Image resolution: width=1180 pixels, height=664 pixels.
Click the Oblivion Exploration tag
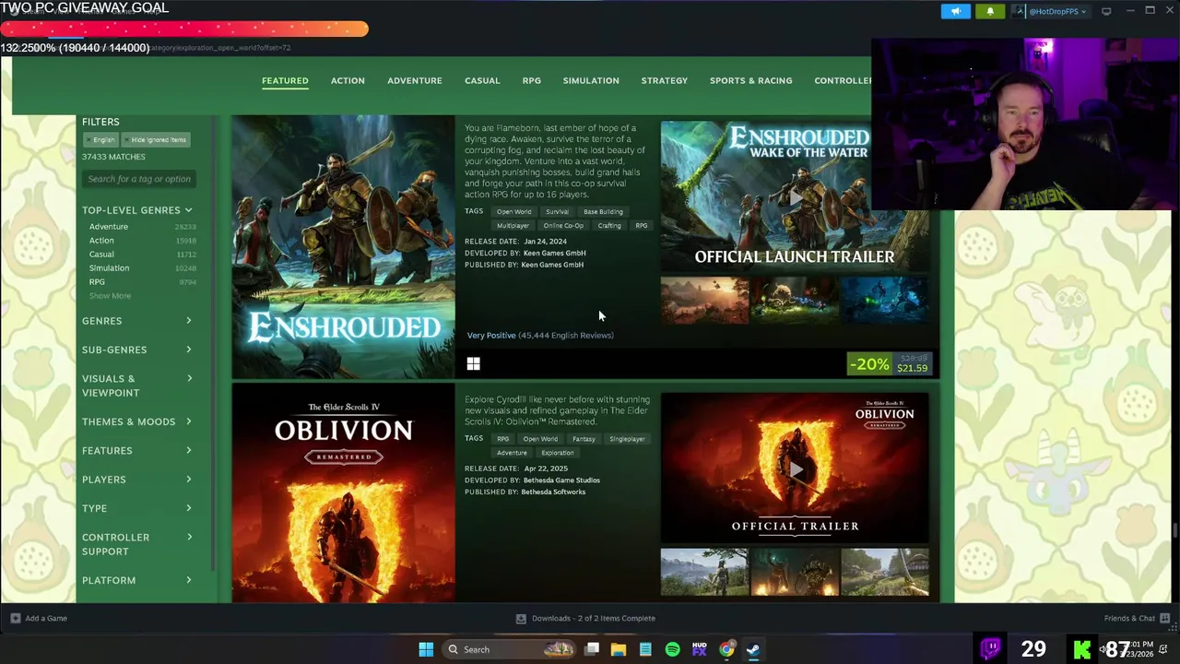[x=557, y=453]
